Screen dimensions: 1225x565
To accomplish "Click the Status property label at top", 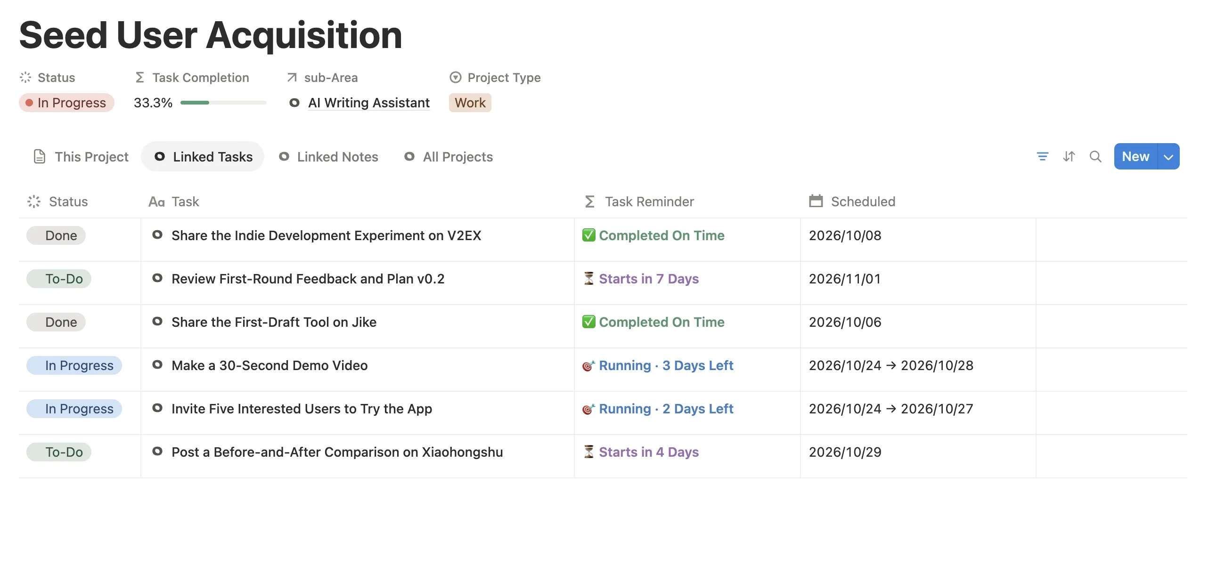I will [47, 78].
